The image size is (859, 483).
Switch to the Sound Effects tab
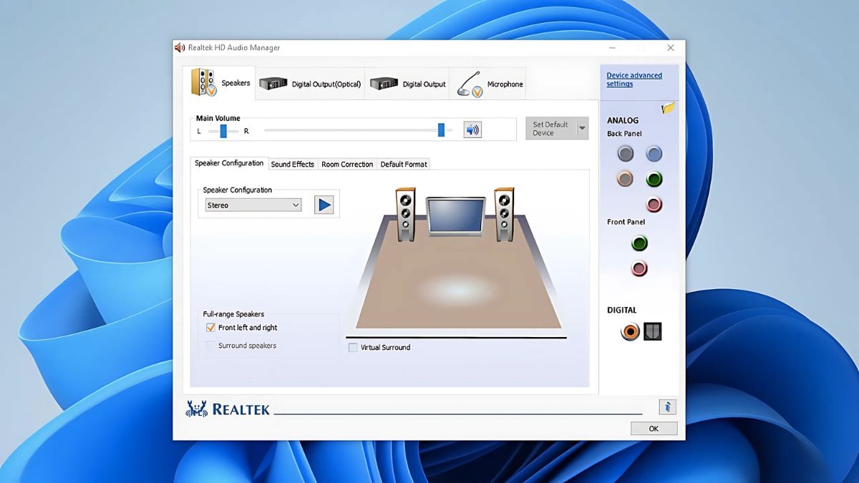[293, 164]
